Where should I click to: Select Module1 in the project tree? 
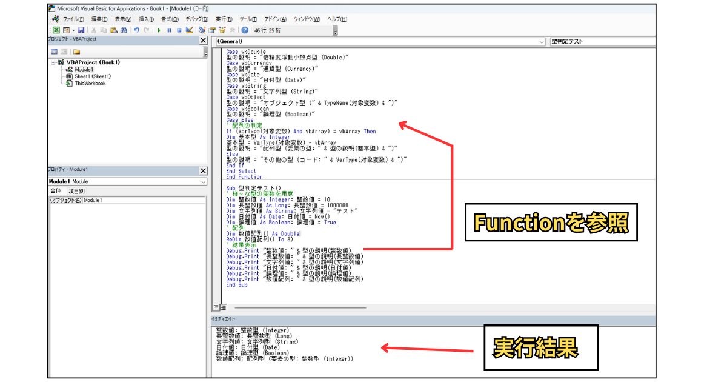[x=84, y=70]
